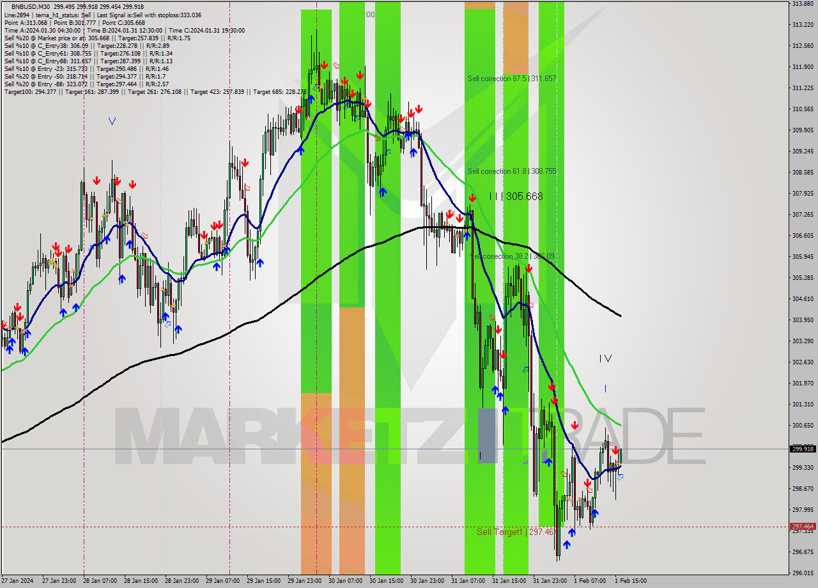
Task: Click the 309.245 price axis label
Action: pos(803,151)
